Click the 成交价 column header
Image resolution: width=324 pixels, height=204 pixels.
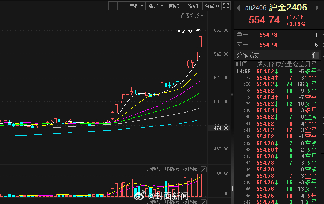click(x=265, y=64)
